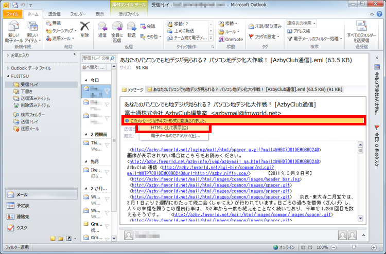Click the メッセージ attachment tab

coord(133,89)
